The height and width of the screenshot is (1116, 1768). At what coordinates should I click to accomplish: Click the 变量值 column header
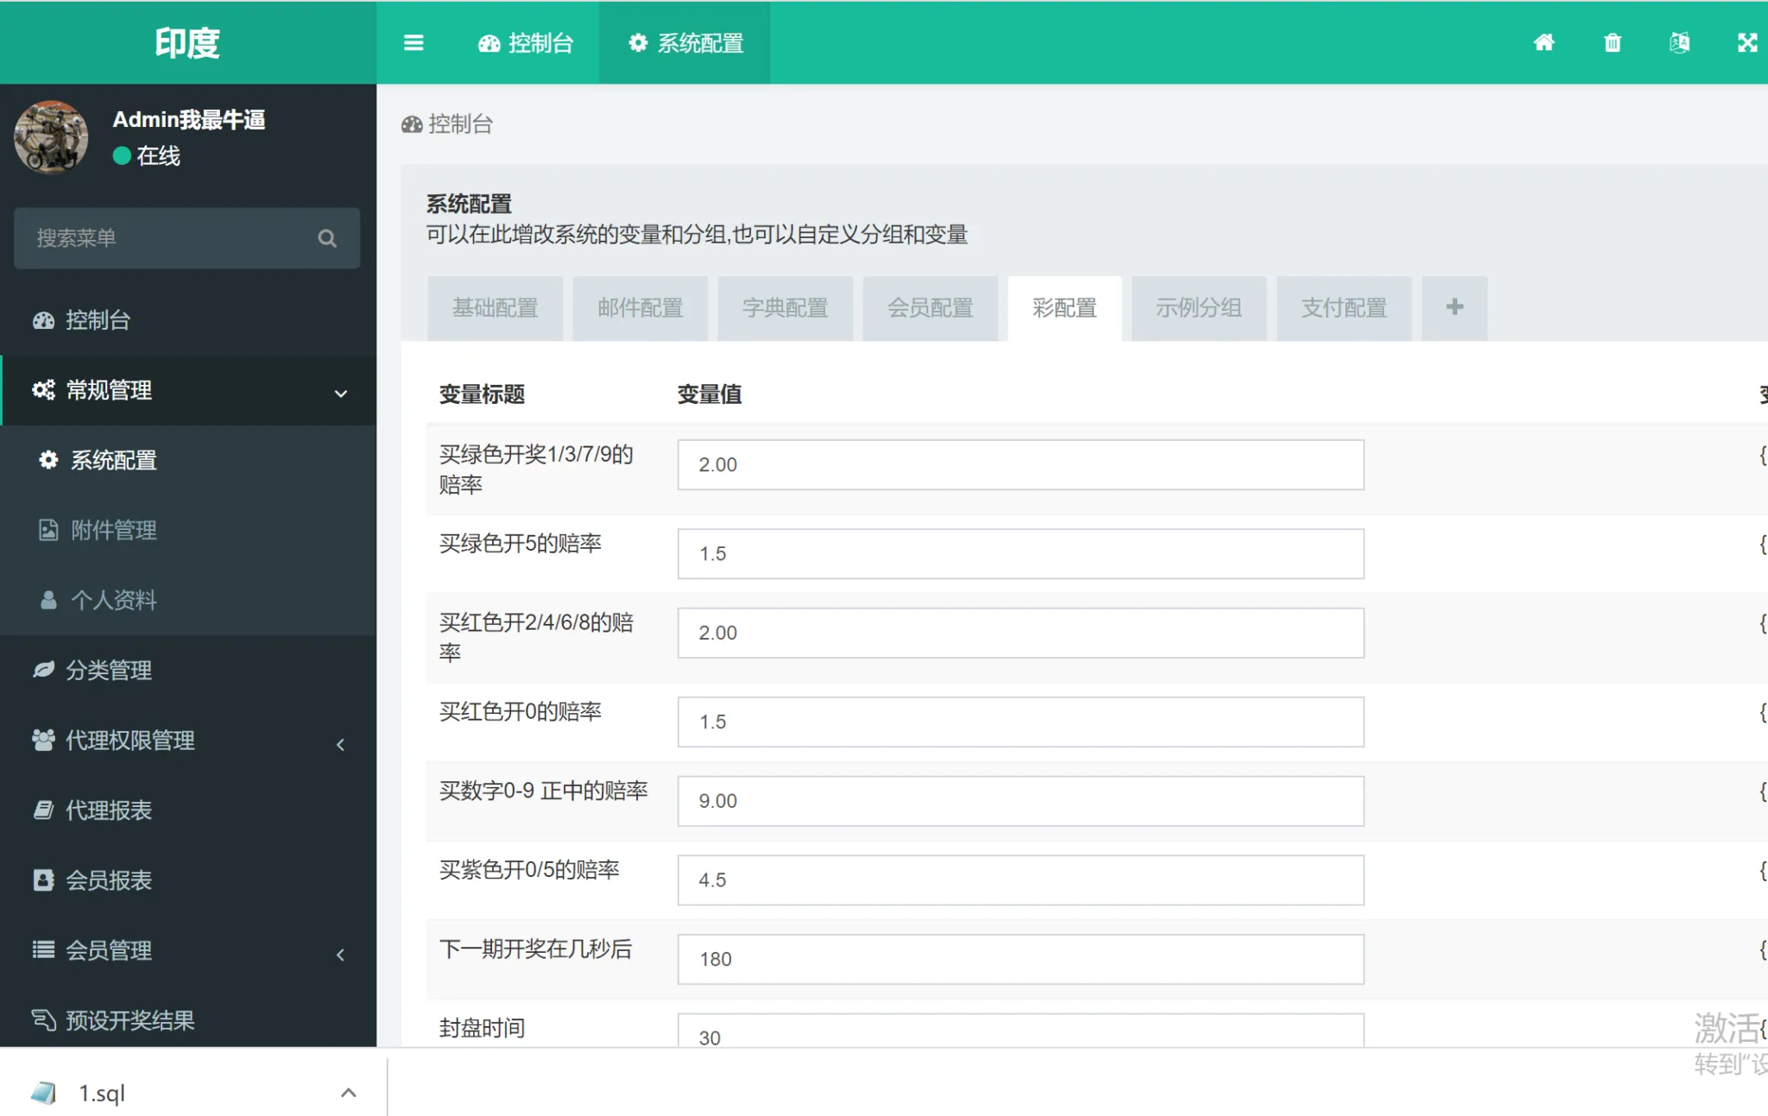[x=709, y=394]
